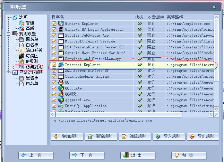
Task: Click the QQ penguin icon
Action: click(61, 82)
